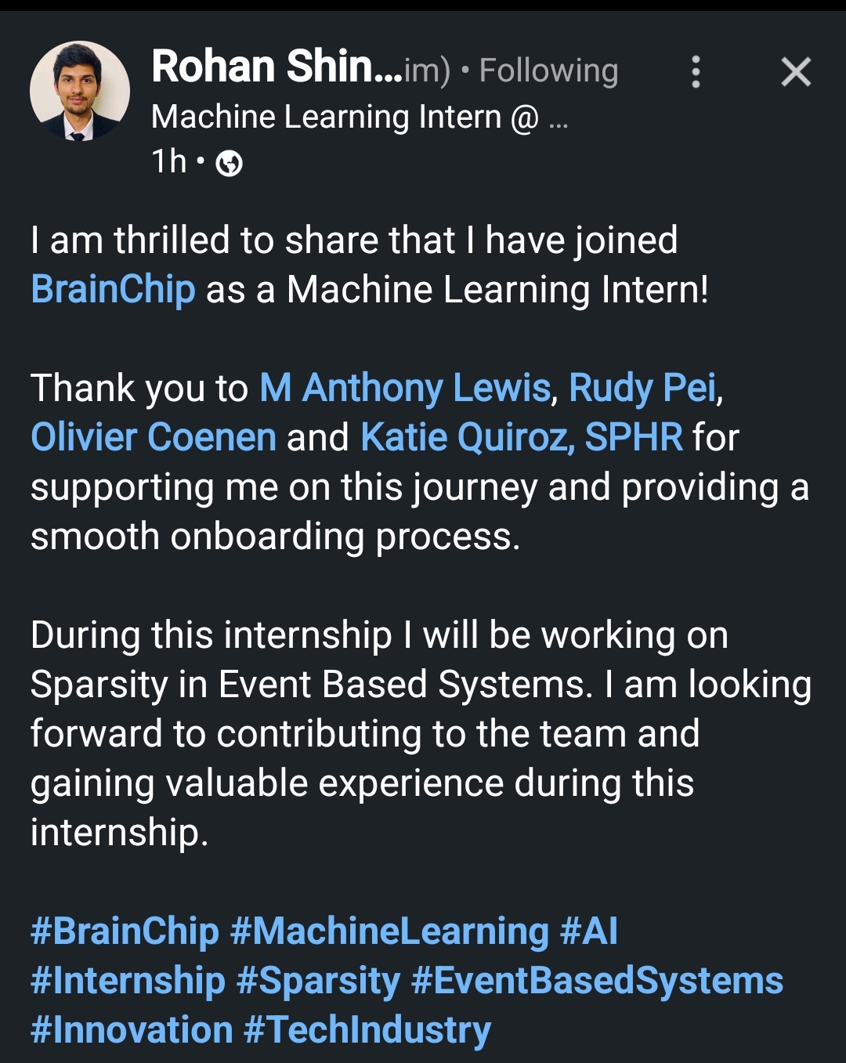Open the BrainChip company mention
846x1063 pixels.
coord(113,290)
